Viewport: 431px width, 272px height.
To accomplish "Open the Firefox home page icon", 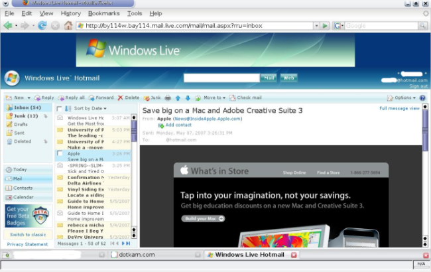I will [68, 26].
